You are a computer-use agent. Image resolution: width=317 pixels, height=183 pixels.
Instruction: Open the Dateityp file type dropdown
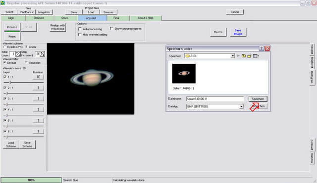click(x=241, y=106)
